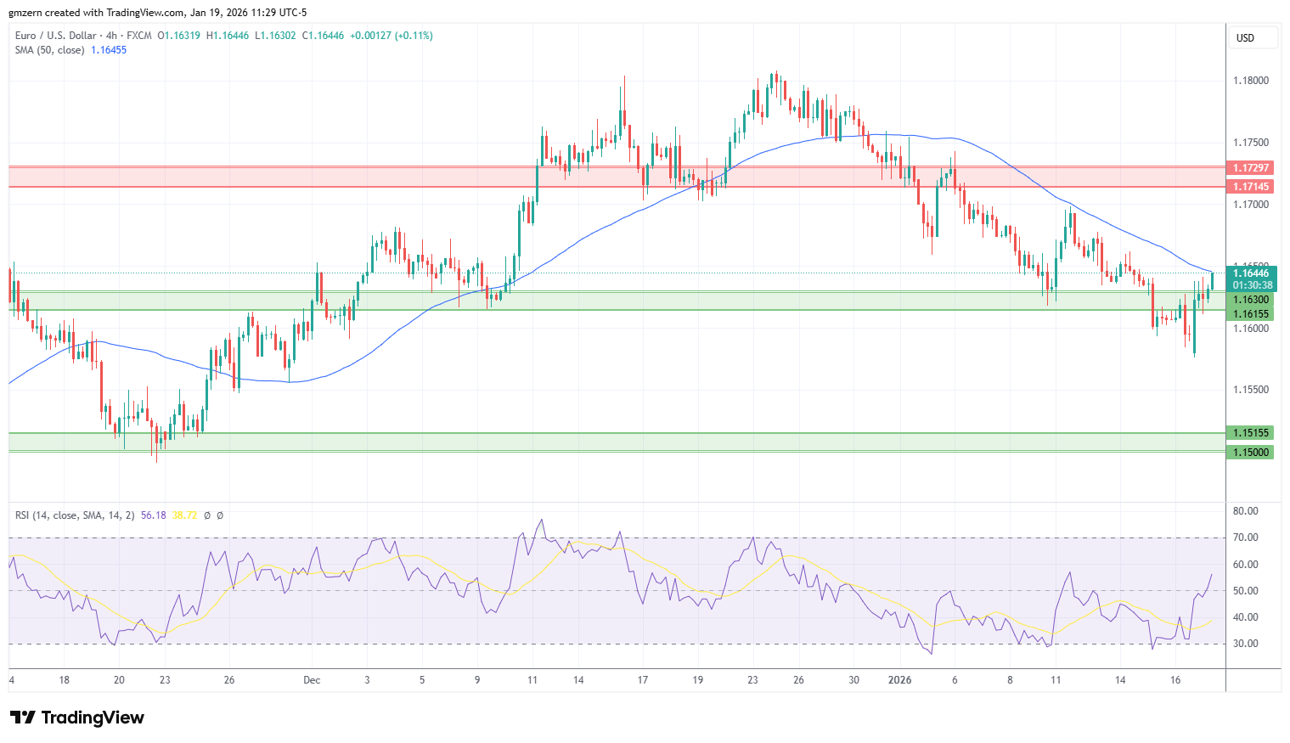Image resolution: width=1290 pixels, height=743 pixels.
Task: Click the 16 date label on the time axis
Action: (x=1175, y=680)
